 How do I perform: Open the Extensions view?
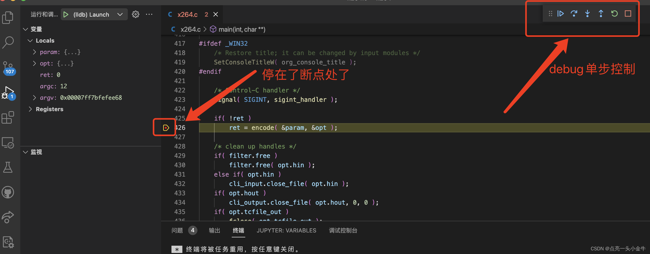[x=8, y=118]
